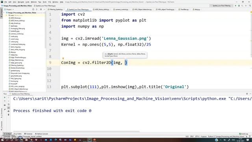Open the Terminal tool window
Screen dimensions: 252x142
coord(28,134)
